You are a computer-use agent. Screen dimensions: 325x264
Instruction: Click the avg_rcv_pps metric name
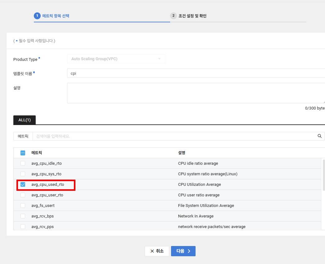43,227
